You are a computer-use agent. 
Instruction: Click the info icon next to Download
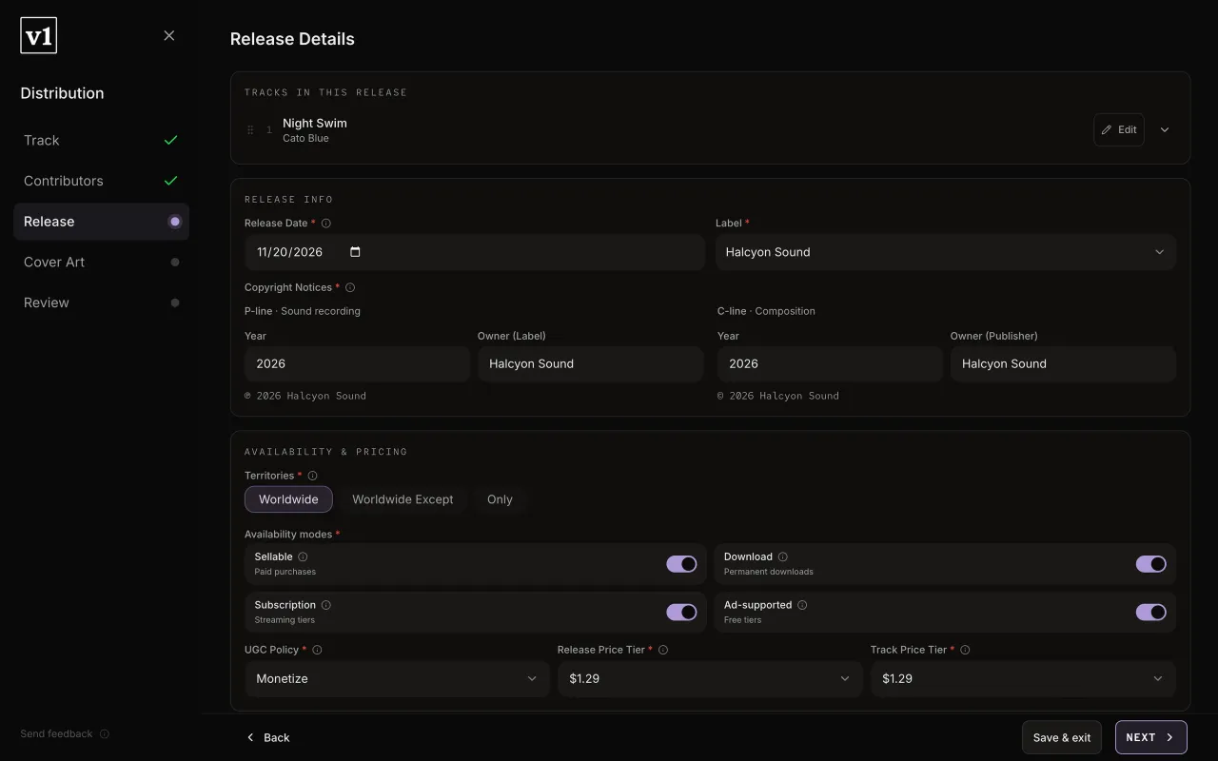[783, 556]
